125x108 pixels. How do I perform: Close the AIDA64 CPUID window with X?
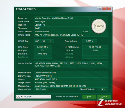click(107, 9)
